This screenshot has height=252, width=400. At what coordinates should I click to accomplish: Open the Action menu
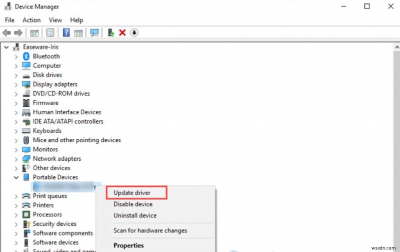click(x=31, y=20)
